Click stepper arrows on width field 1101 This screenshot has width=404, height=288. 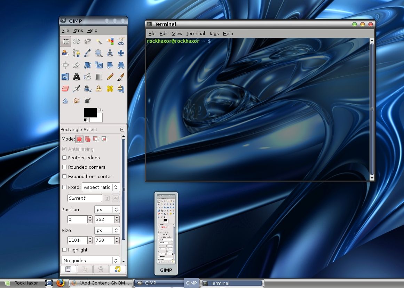point(90,240)
